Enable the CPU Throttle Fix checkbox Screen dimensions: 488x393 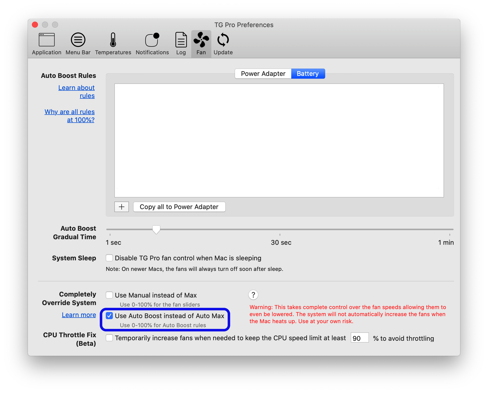(x=109, y=338)
